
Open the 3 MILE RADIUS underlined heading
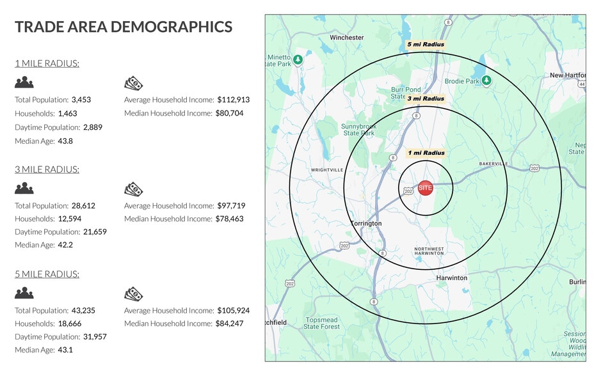(47, 169)
